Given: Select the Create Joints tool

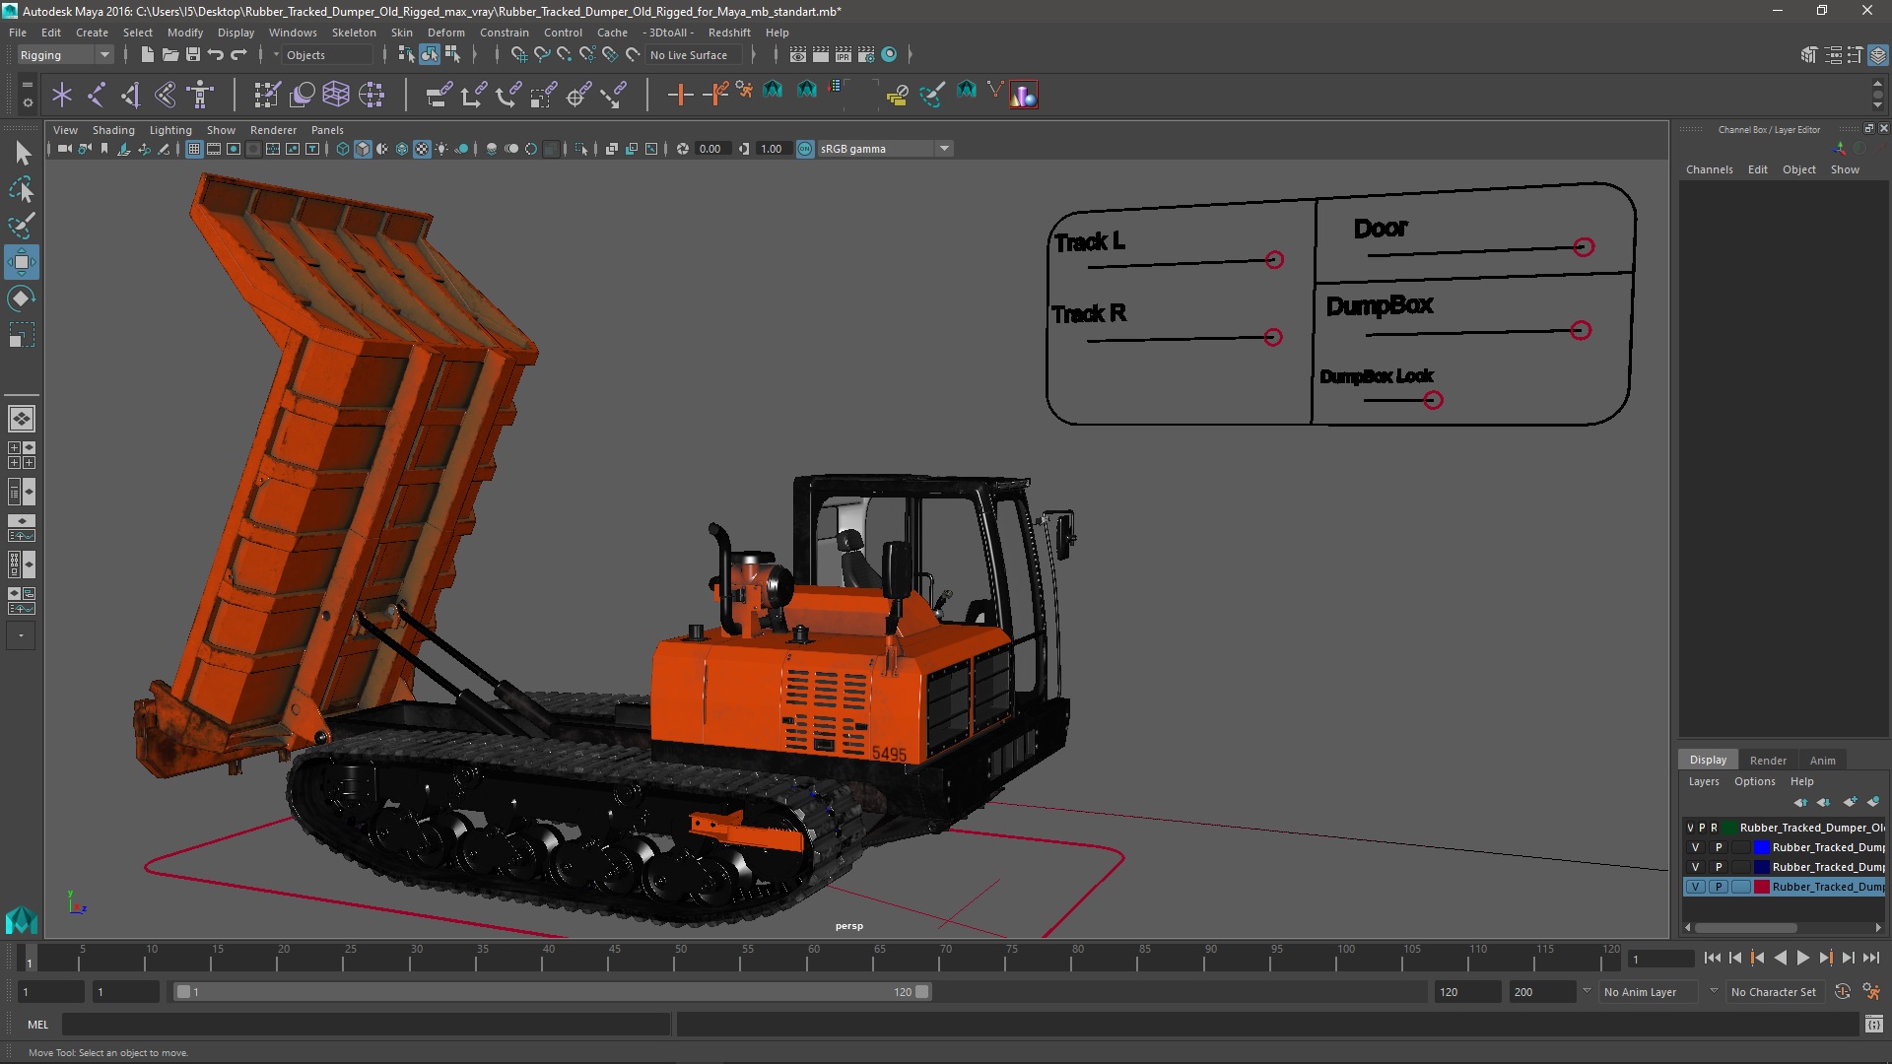Looking at the screenshot, I should [97, 95].
